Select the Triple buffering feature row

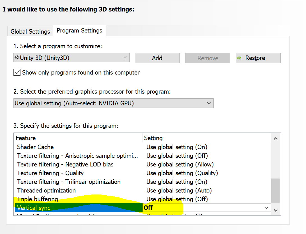click(x=38, y=199)
